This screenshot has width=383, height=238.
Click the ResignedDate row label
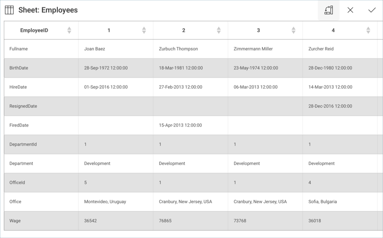click(23, 106)
